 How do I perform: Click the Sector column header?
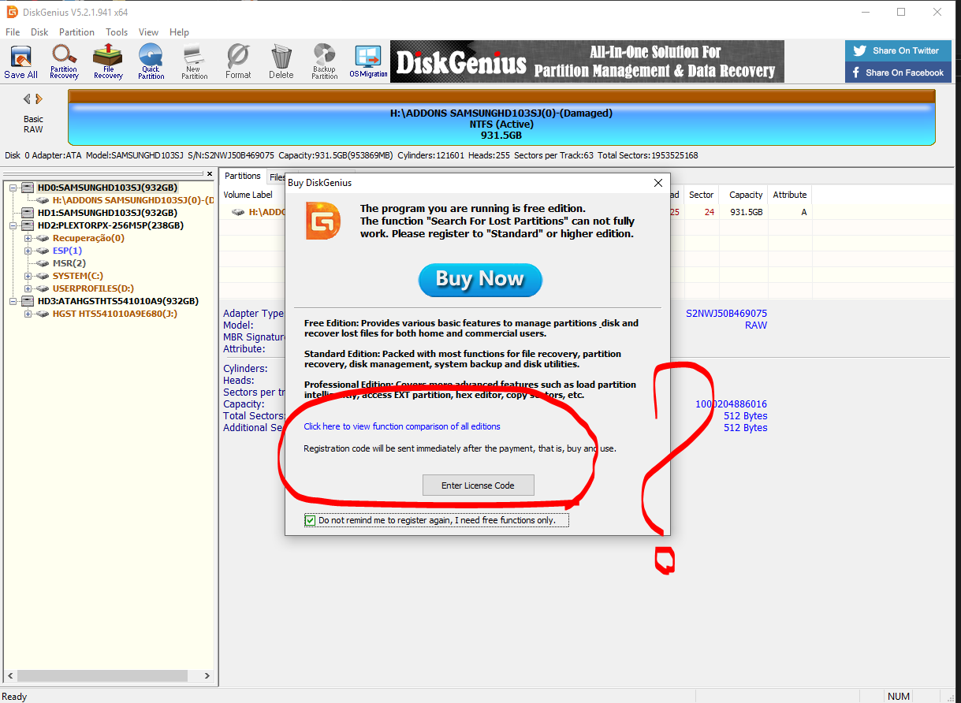[x=701, y=195]
